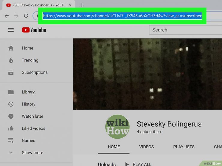Open Library in the sidebar
Image resolution: width=222 pixels, height=166 pixels.
pos(28,92)
